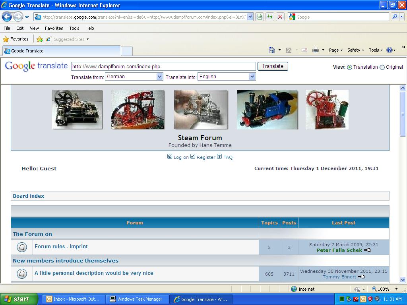The width and height of the screenshot is (407, 305).
Task: Click the RSS feeds icon
Action: [289, 50]
